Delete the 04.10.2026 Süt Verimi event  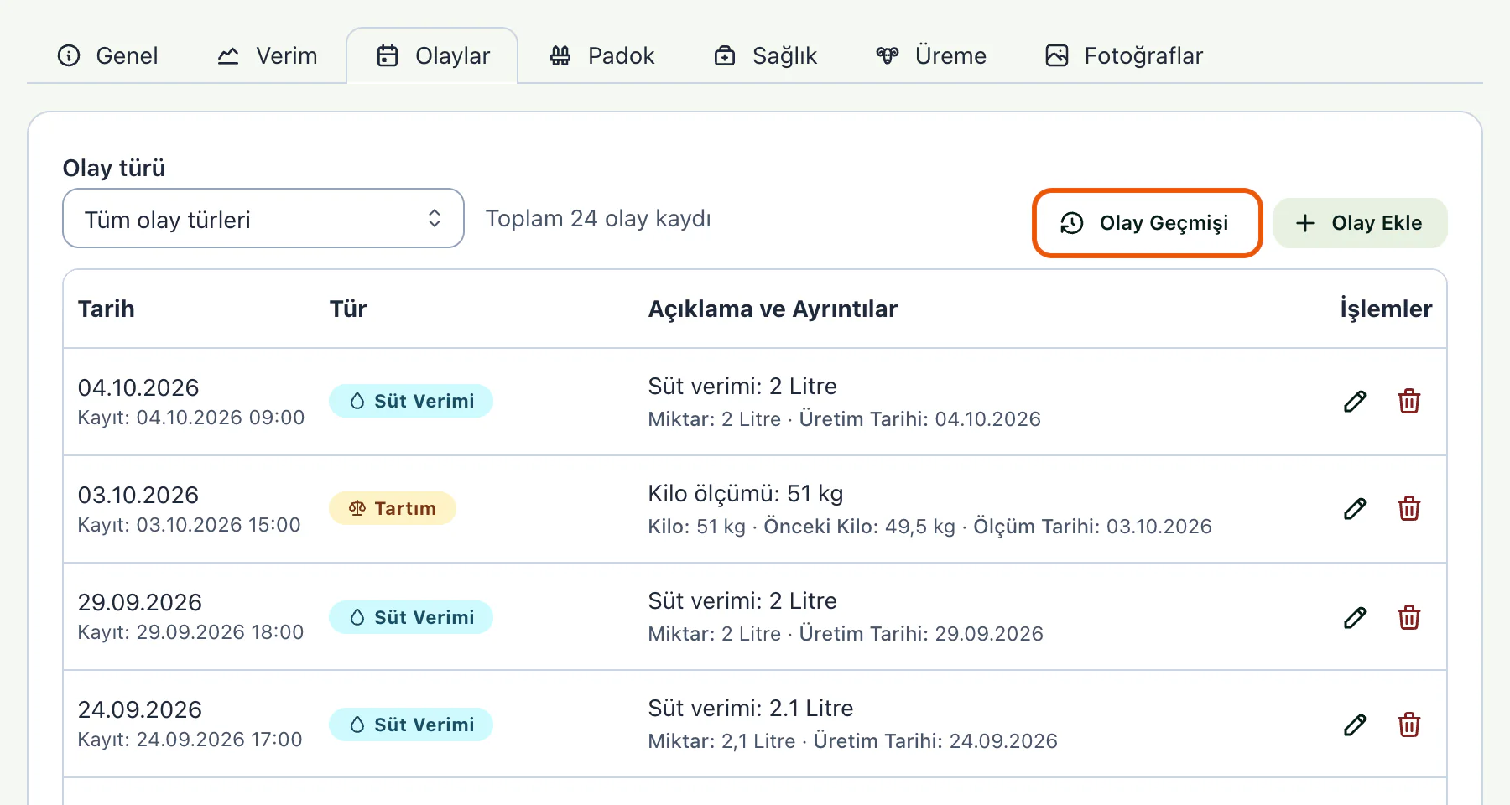[1409, 402]
